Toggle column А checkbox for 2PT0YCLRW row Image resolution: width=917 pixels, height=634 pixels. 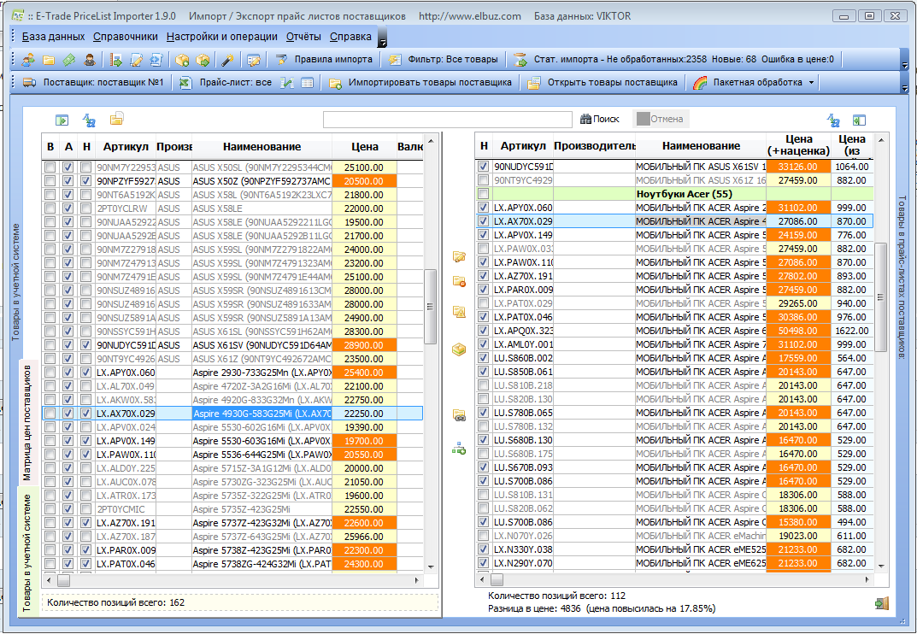click(68, 208)
